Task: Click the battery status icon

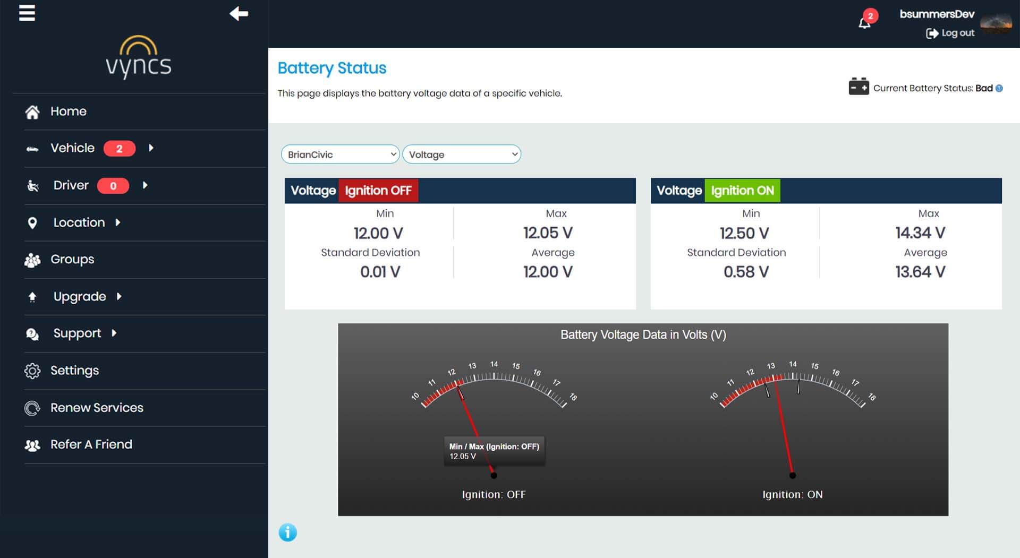Action: tap(858, 87)
